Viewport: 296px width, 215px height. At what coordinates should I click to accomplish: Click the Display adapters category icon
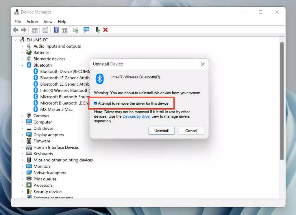coord(29,135)
